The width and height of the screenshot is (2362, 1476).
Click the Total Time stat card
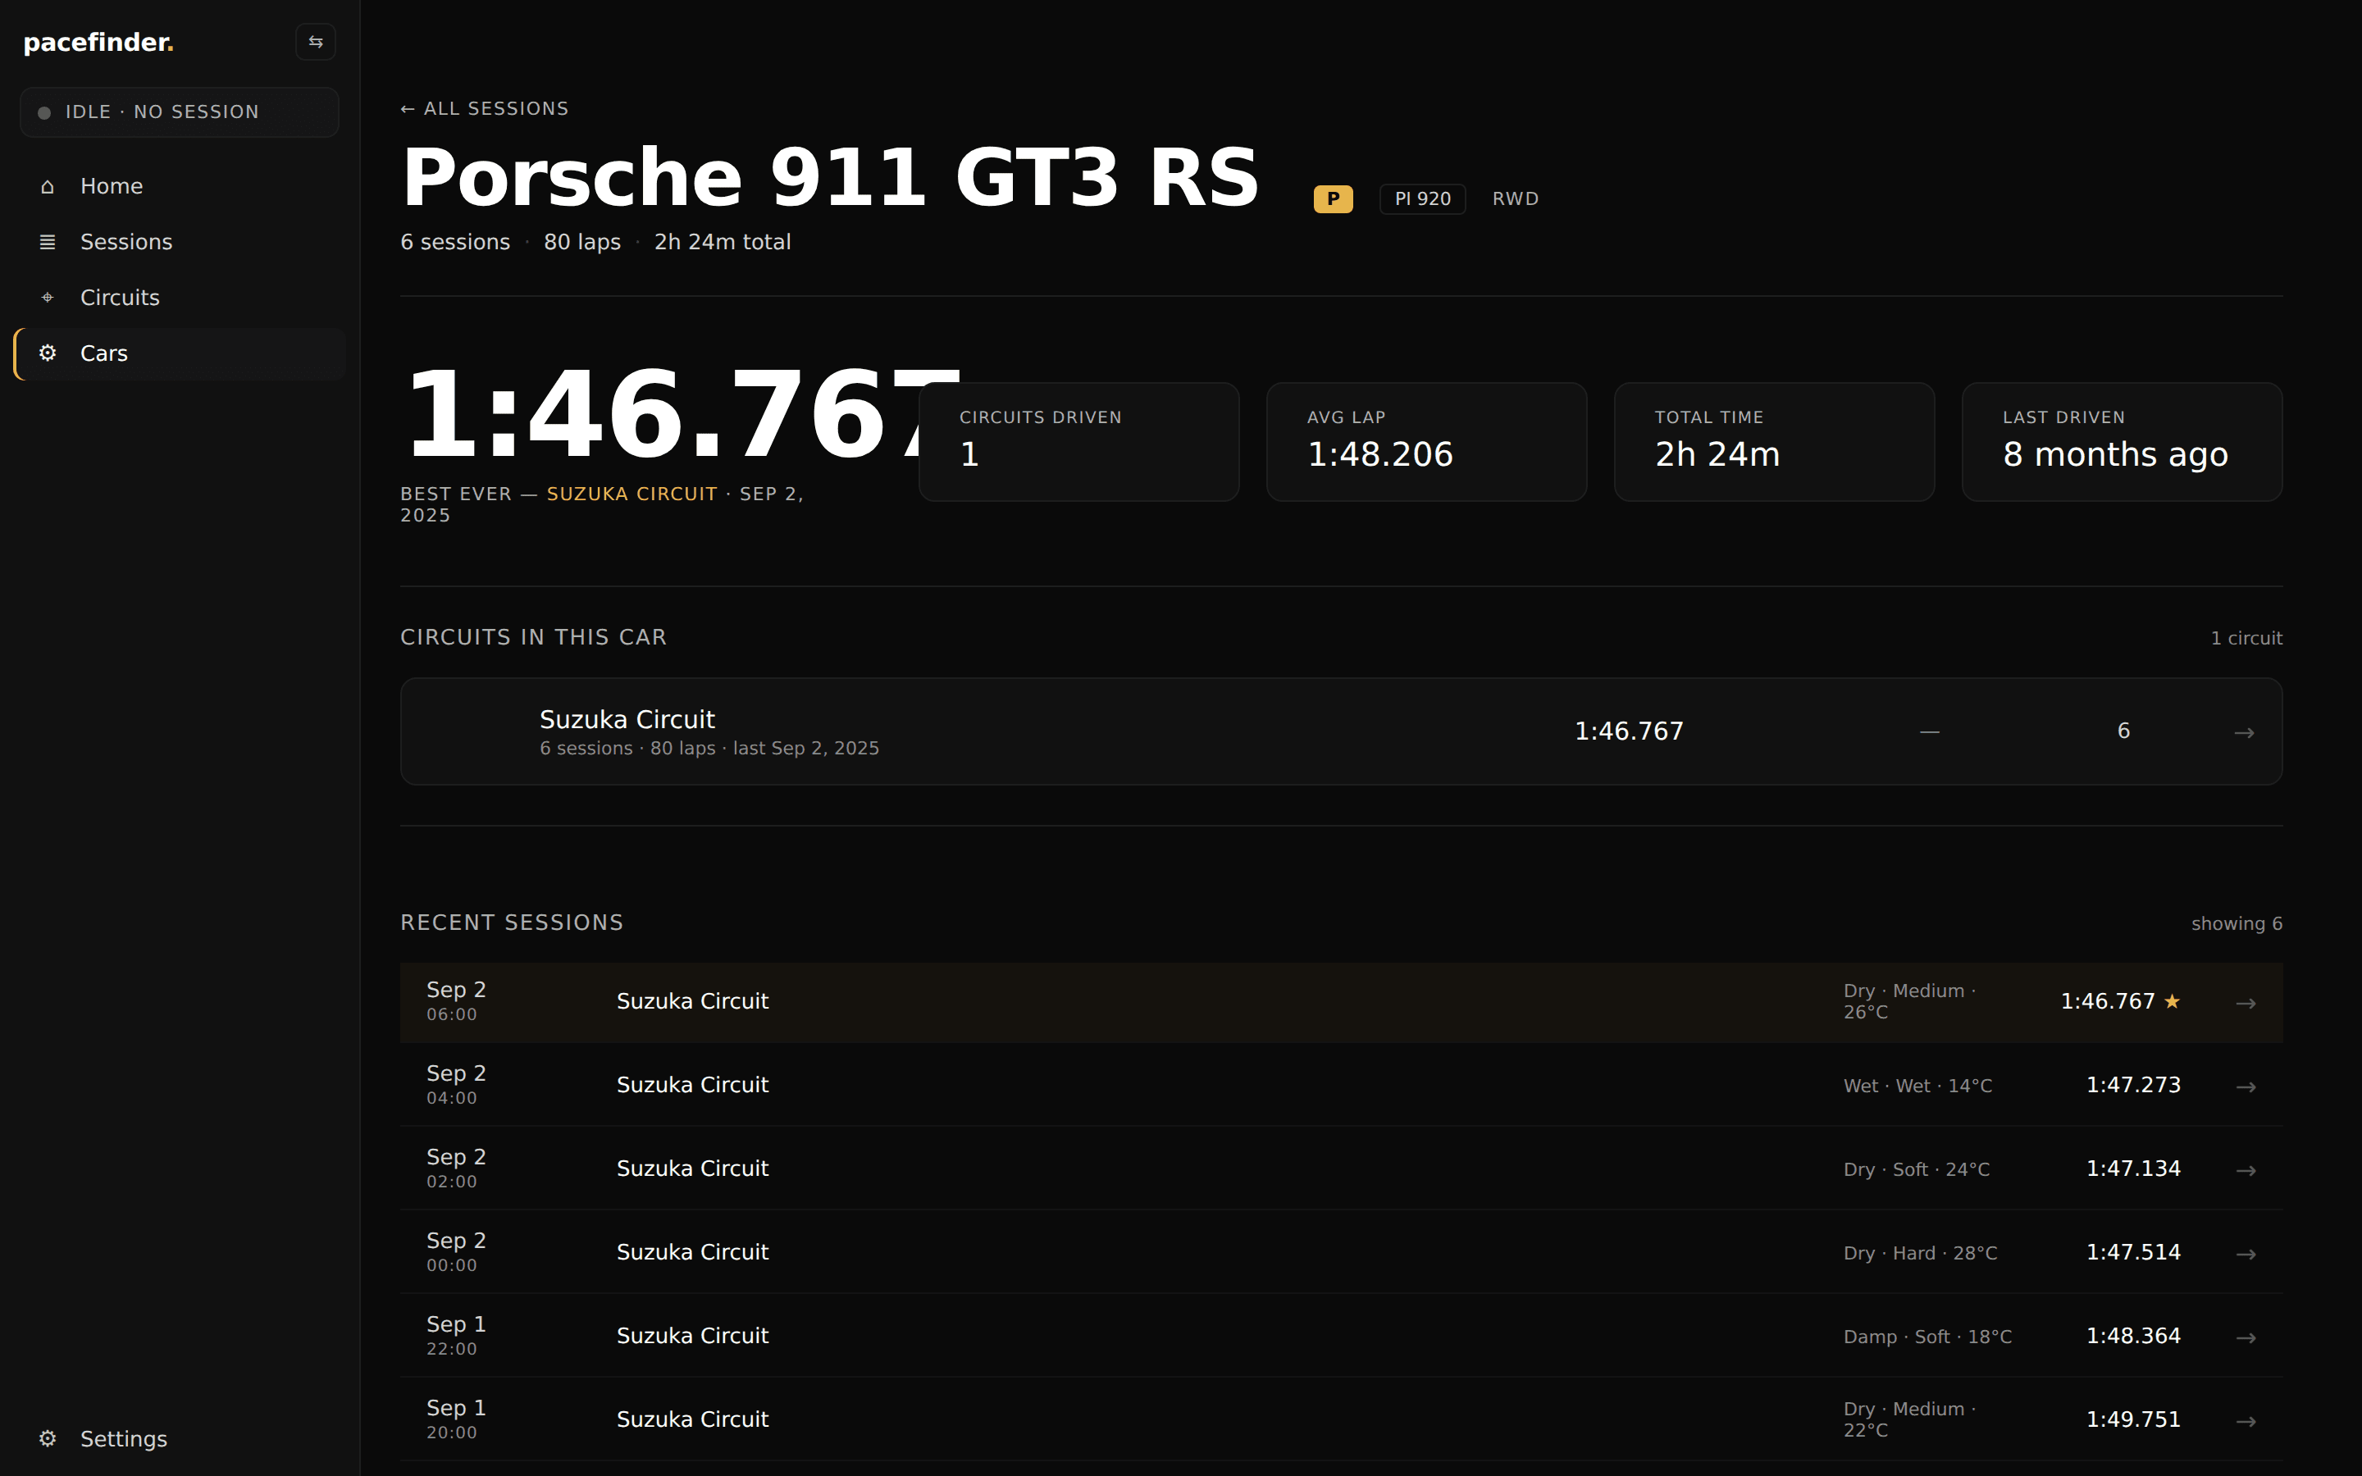(1773, 442)
